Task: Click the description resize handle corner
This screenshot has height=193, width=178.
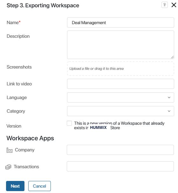Action: (x=172, y=57)
